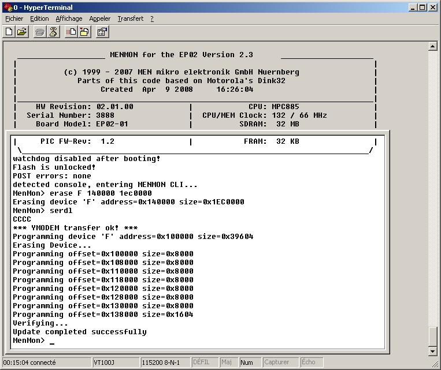Click the 'Board Model: EP02-01' text

click(82, 124)
